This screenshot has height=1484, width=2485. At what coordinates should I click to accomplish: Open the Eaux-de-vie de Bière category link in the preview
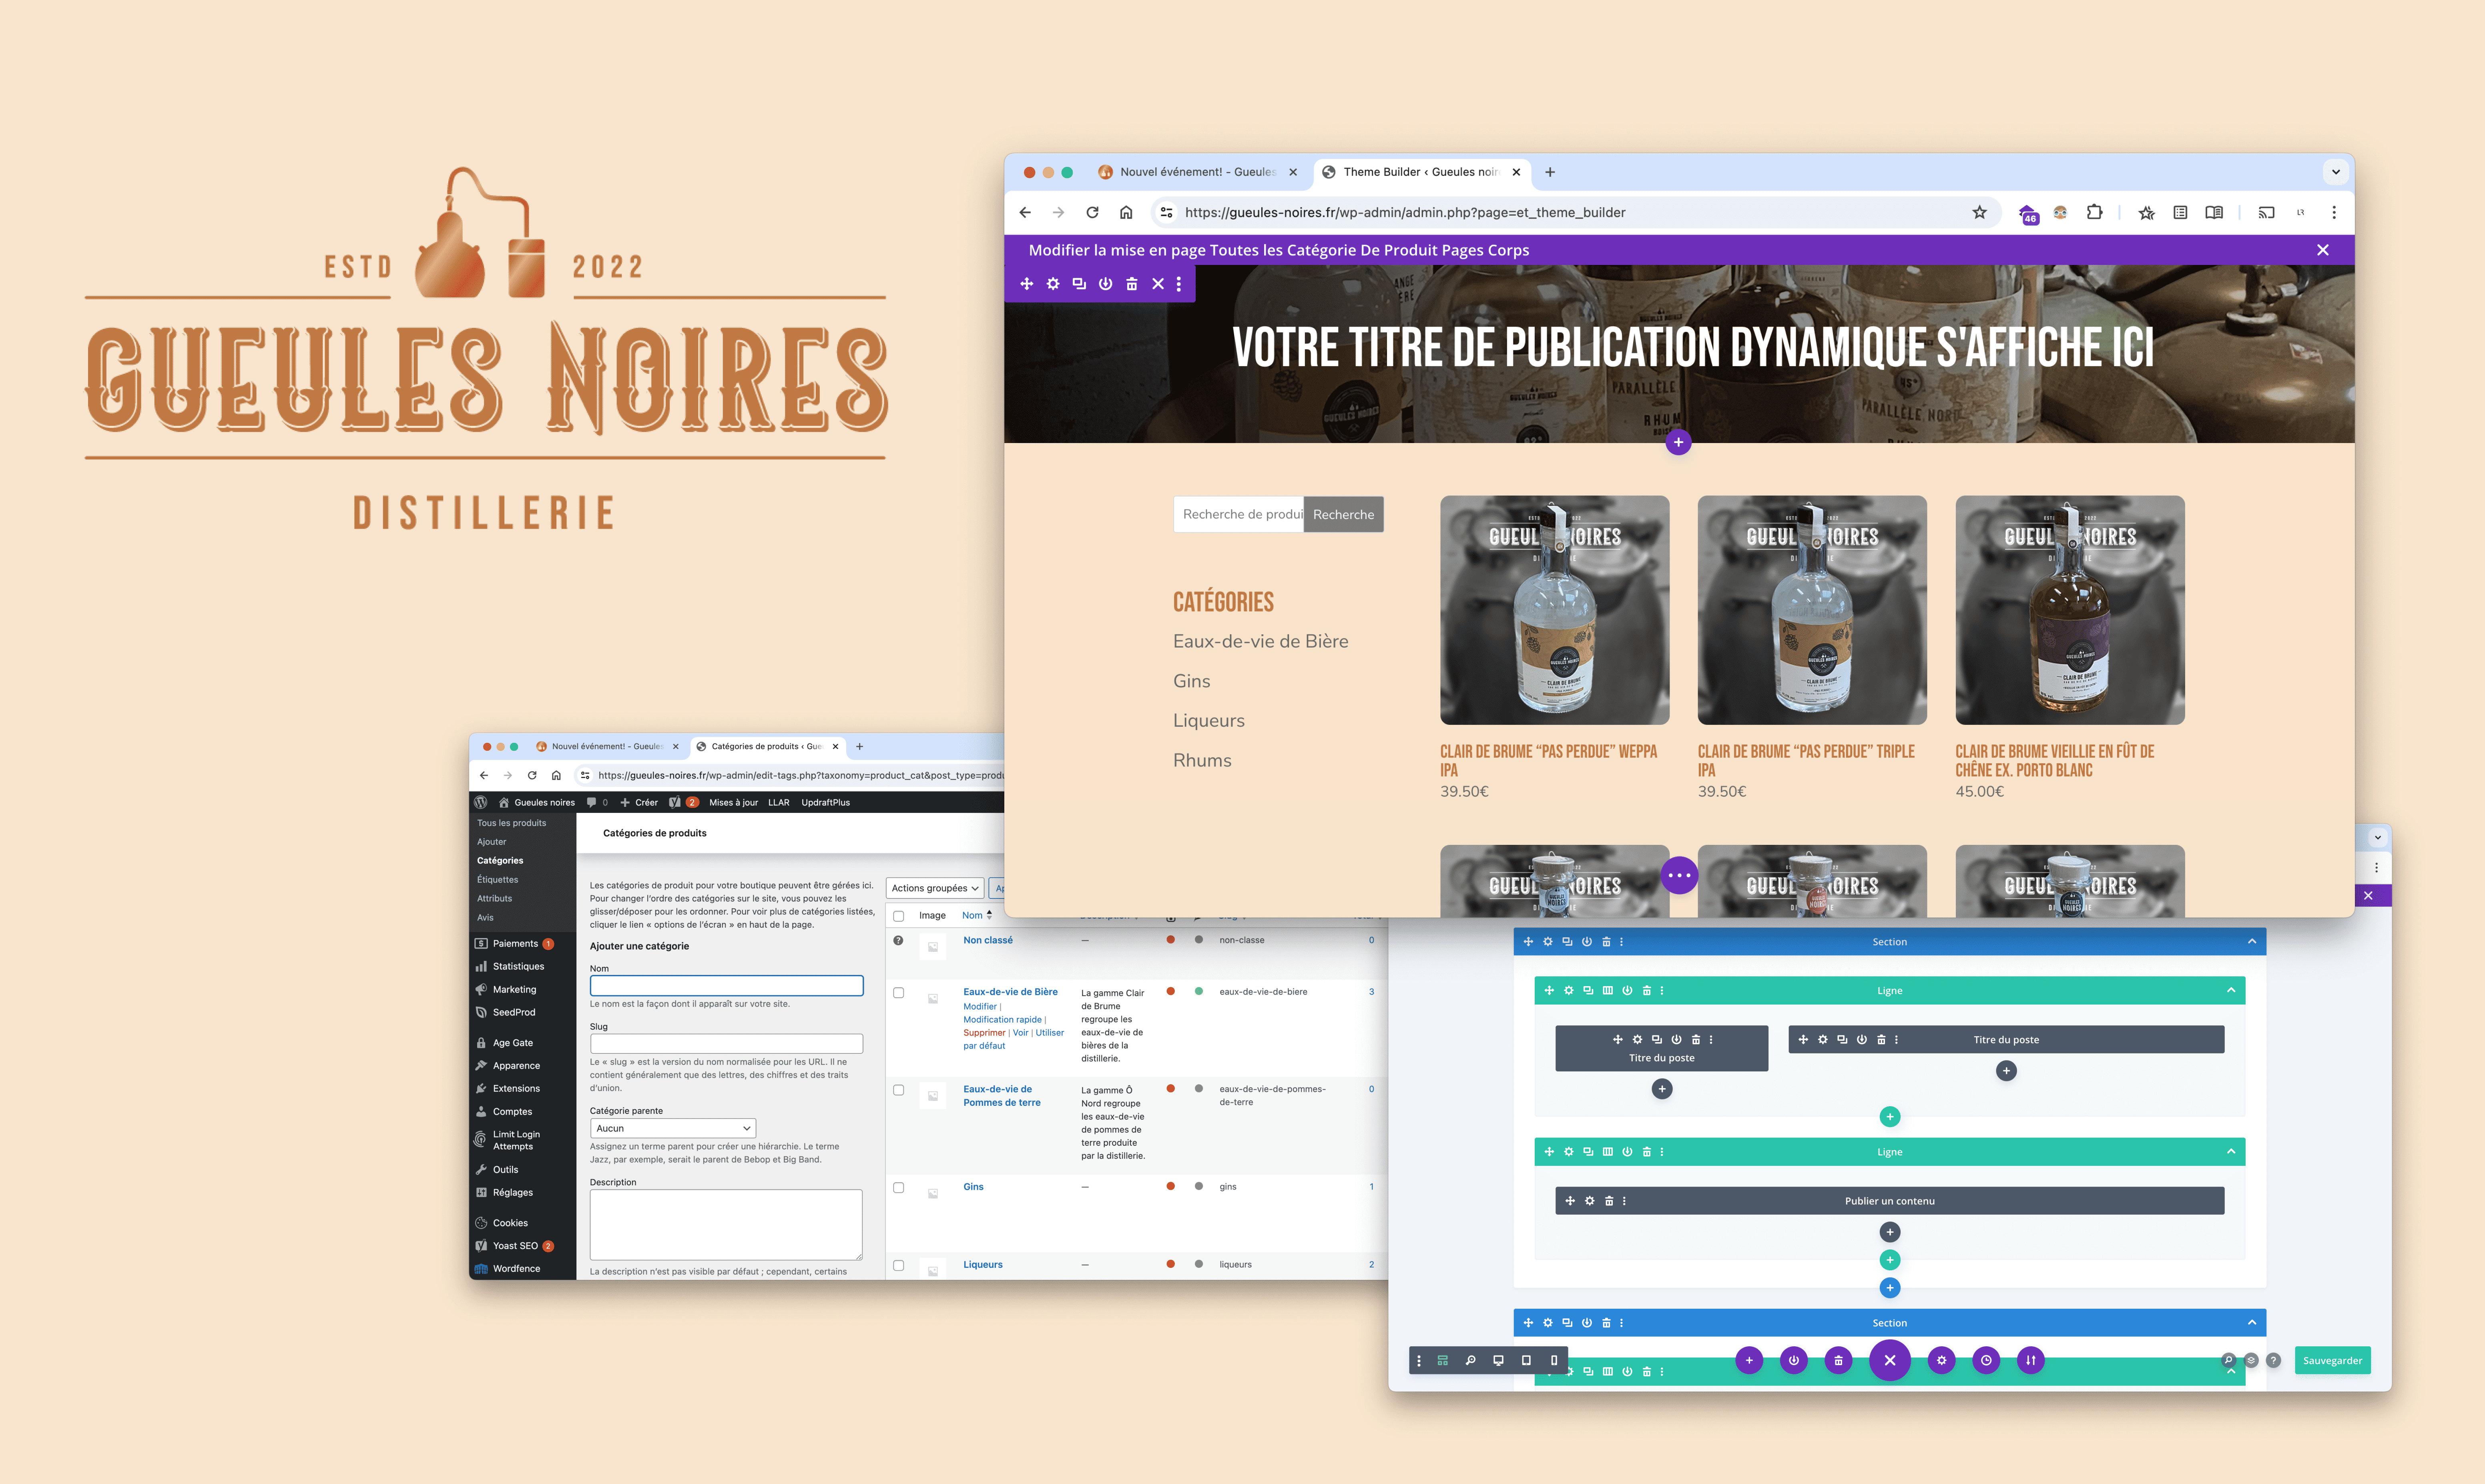click(1260, 641)
